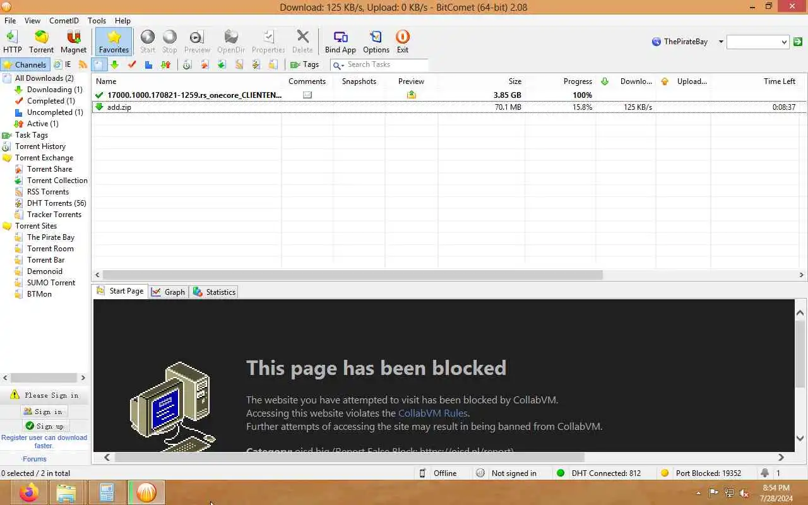
Task: Open DHT Torrents (56) in the sidebar
Action: [56, 203]
